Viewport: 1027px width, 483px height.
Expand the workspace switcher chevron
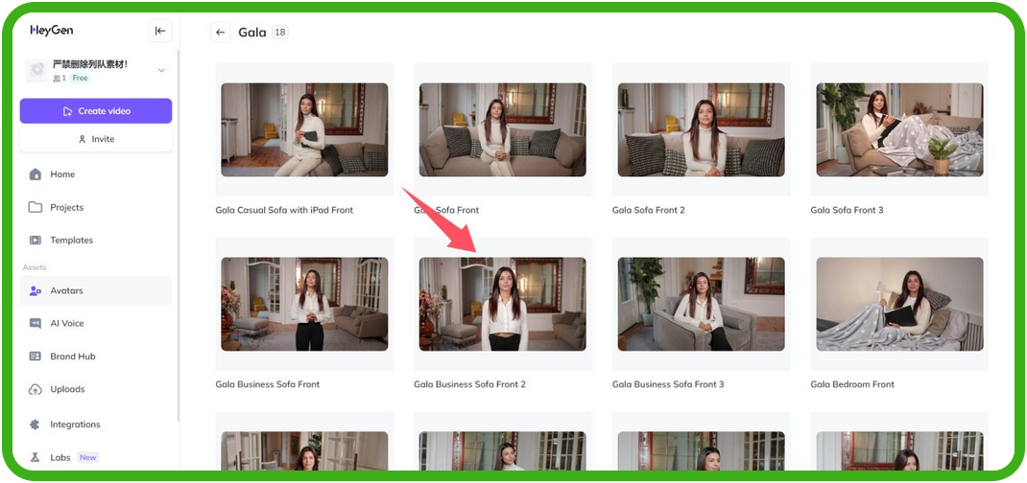(160, 70)
